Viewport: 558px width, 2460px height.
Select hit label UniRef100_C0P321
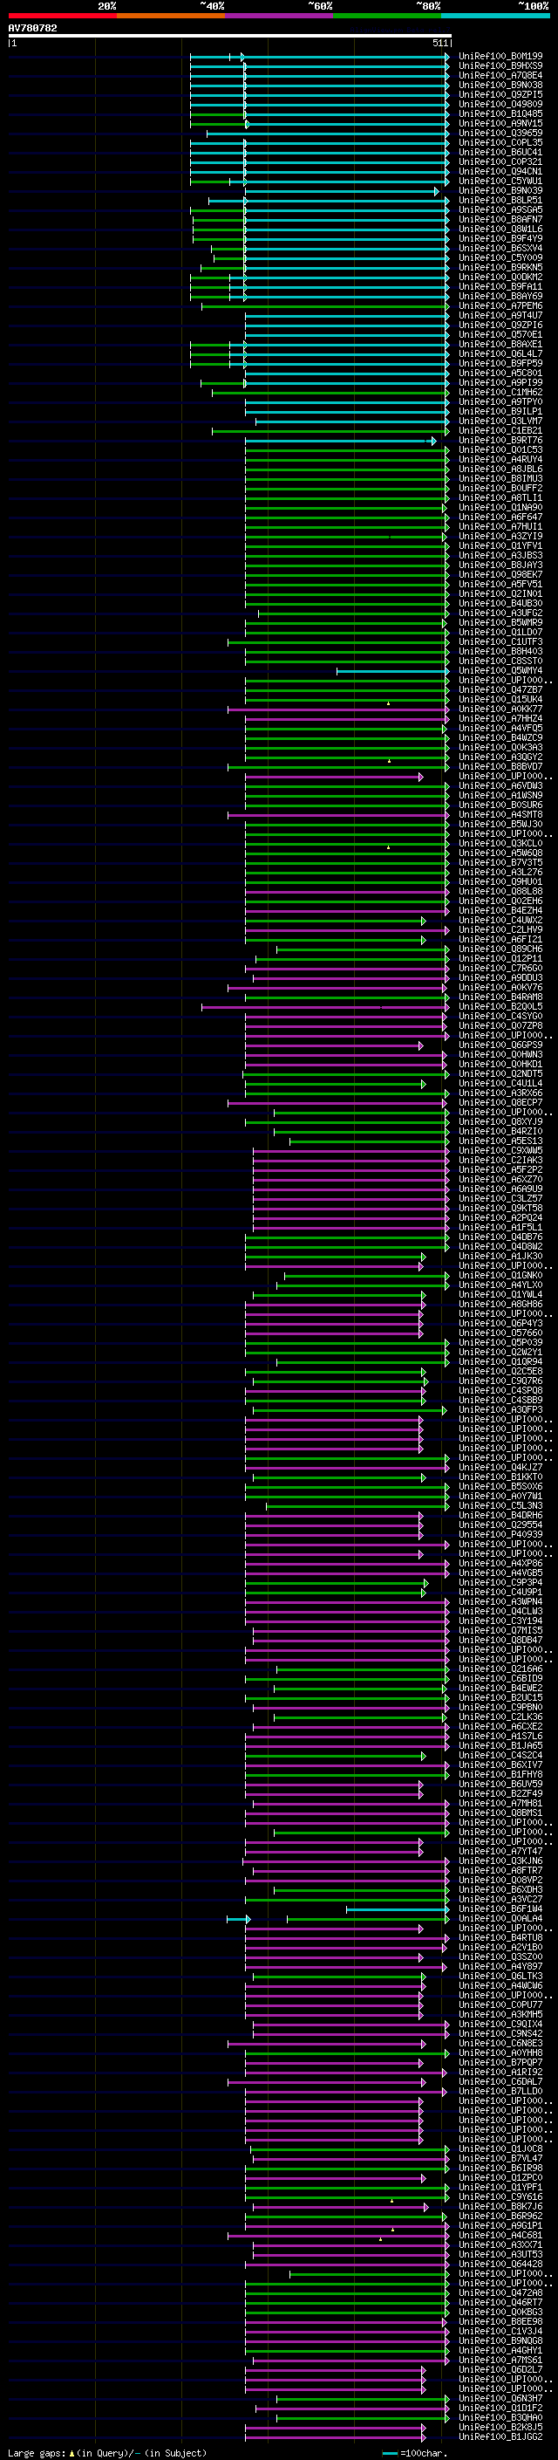coord(500,161)
